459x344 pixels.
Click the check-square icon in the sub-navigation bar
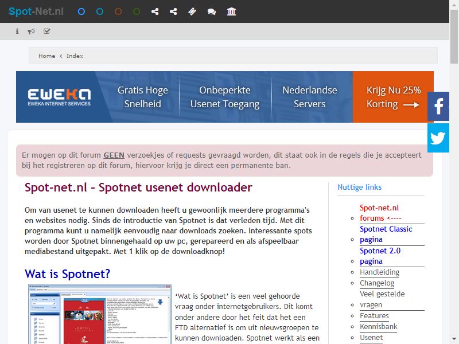click(47, 31)
